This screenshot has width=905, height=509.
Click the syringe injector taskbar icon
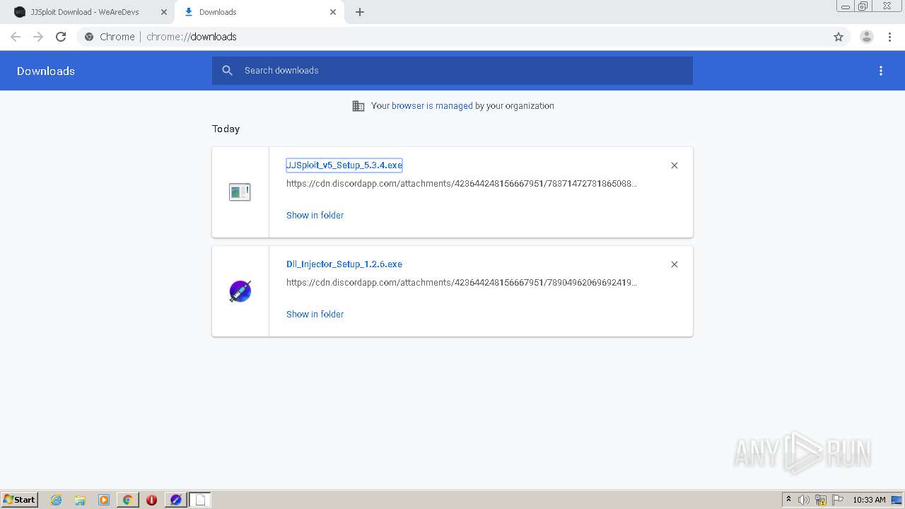(175, 500)
